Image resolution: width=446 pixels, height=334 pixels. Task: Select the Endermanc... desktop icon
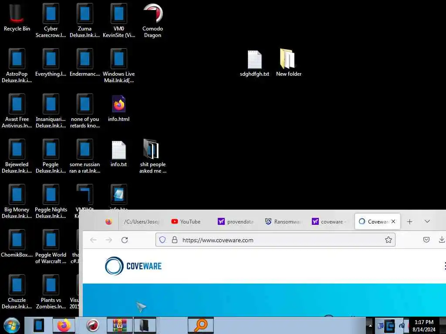[x=85, y=63]
